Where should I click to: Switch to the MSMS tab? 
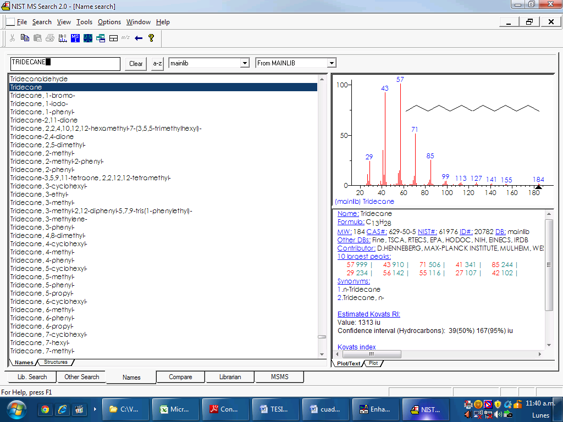(279, 377)
